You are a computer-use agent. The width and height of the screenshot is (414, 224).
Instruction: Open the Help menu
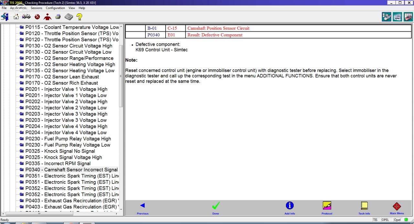82,8
